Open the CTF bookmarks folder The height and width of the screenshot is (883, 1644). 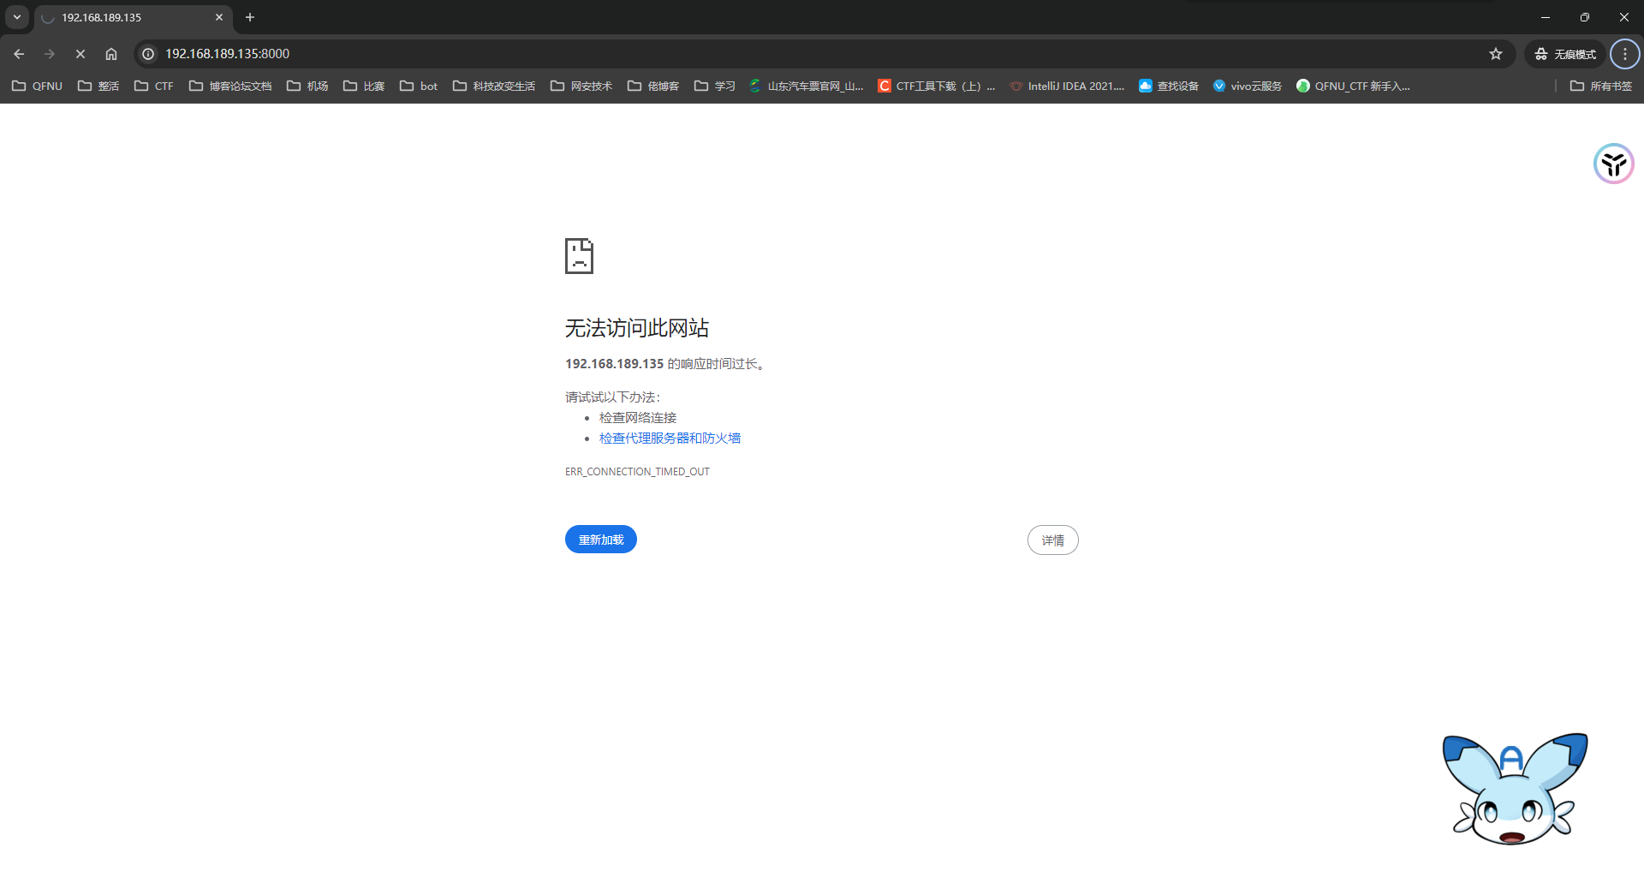point(154,86)
